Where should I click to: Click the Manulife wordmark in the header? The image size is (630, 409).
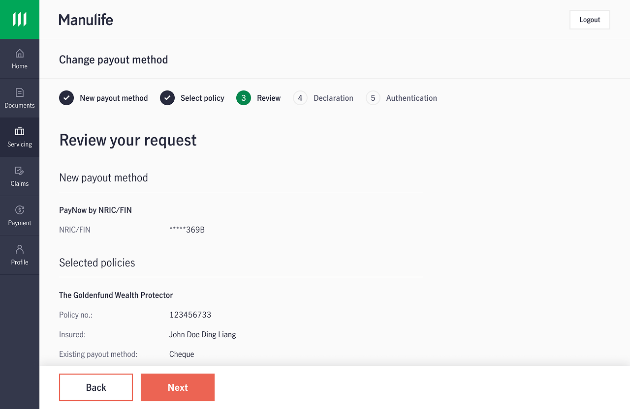click(x=86, y=20)
